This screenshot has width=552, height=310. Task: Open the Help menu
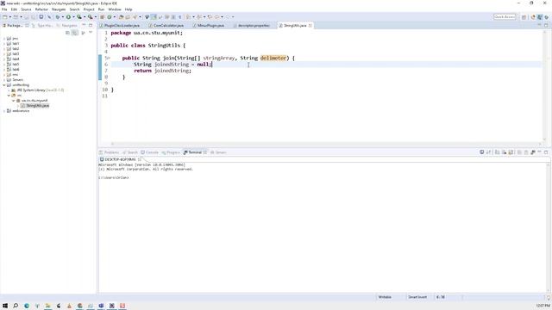pyautogui.click(x=129, y=9)
